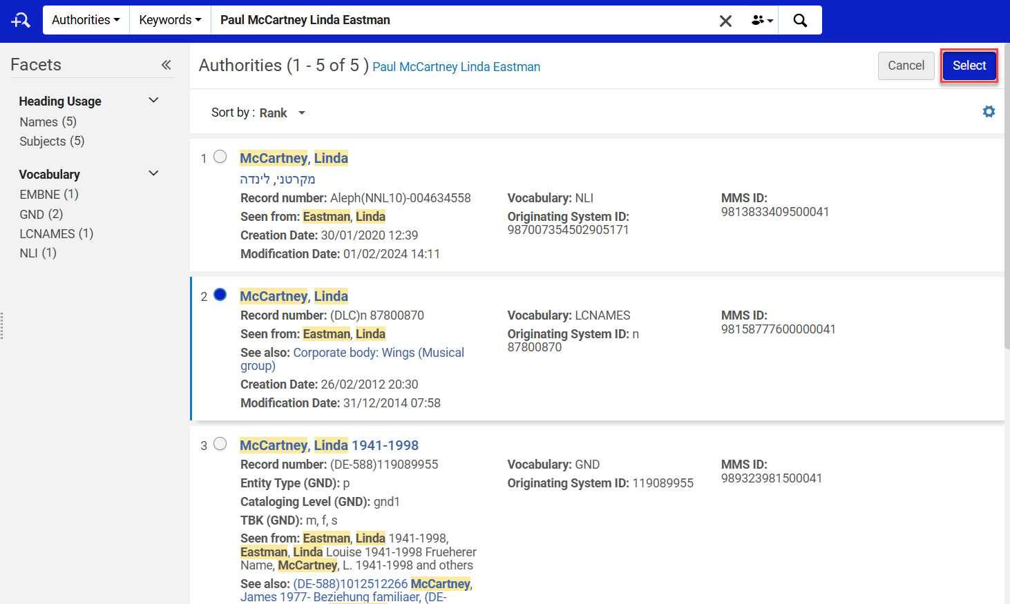Screen dimensions: 1010x604
Task: Filter by Names (5) facet
Action: point(48,122)
